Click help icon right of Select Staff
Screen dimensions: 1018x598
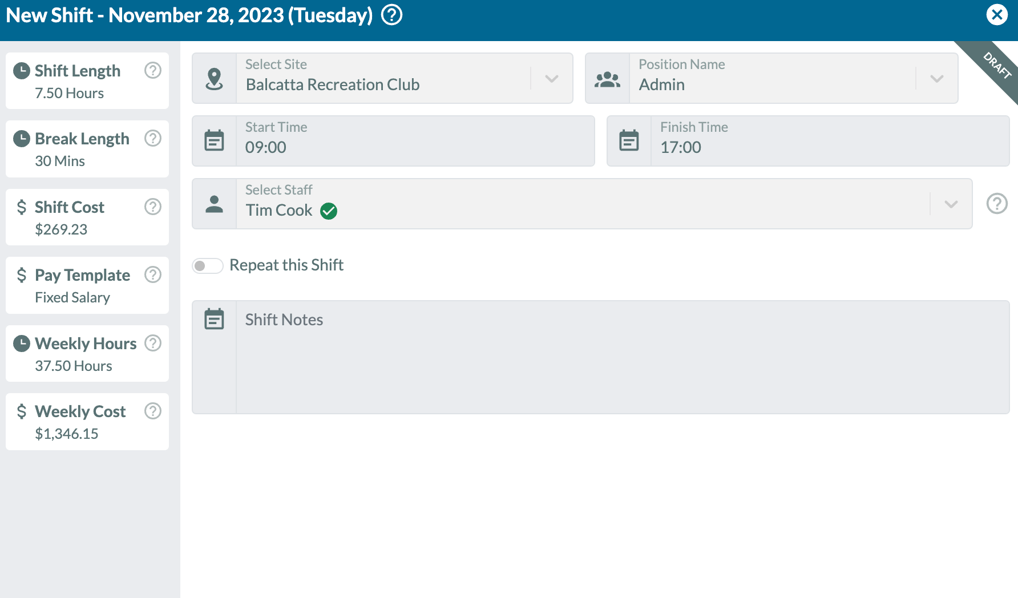coord(997,204)
